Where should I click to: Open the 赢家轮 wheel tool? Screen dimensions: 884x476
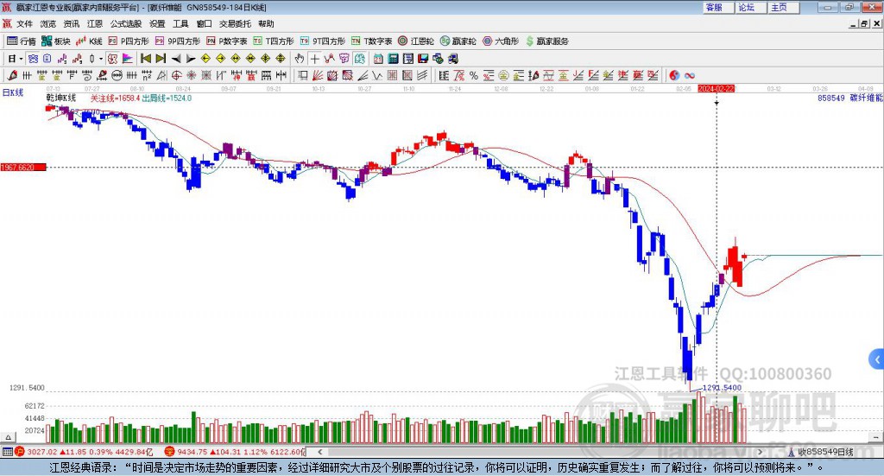point(458,41)
